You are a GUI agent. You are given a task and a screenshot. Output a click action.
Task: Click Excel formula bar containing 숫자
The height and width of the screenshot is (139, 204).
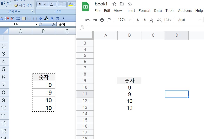[x=66, y=24]
